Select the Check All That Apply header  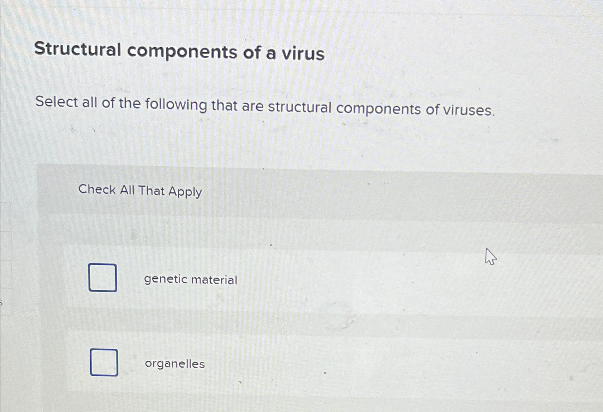pos(141,191)
